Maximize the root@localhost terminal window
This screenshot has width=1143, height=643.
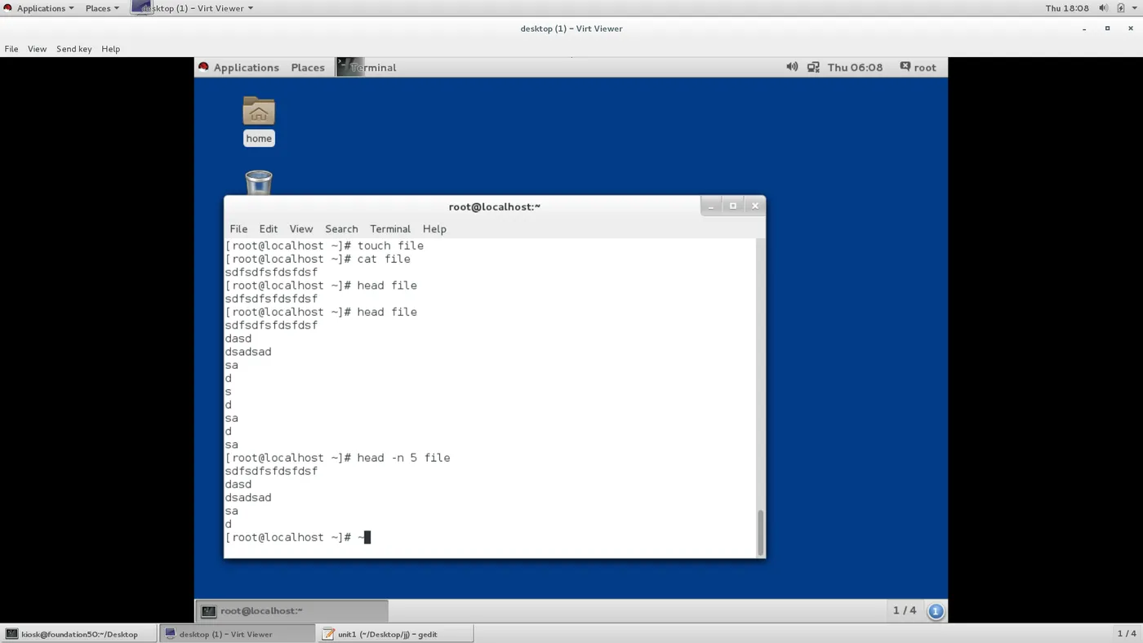[733, 206]
